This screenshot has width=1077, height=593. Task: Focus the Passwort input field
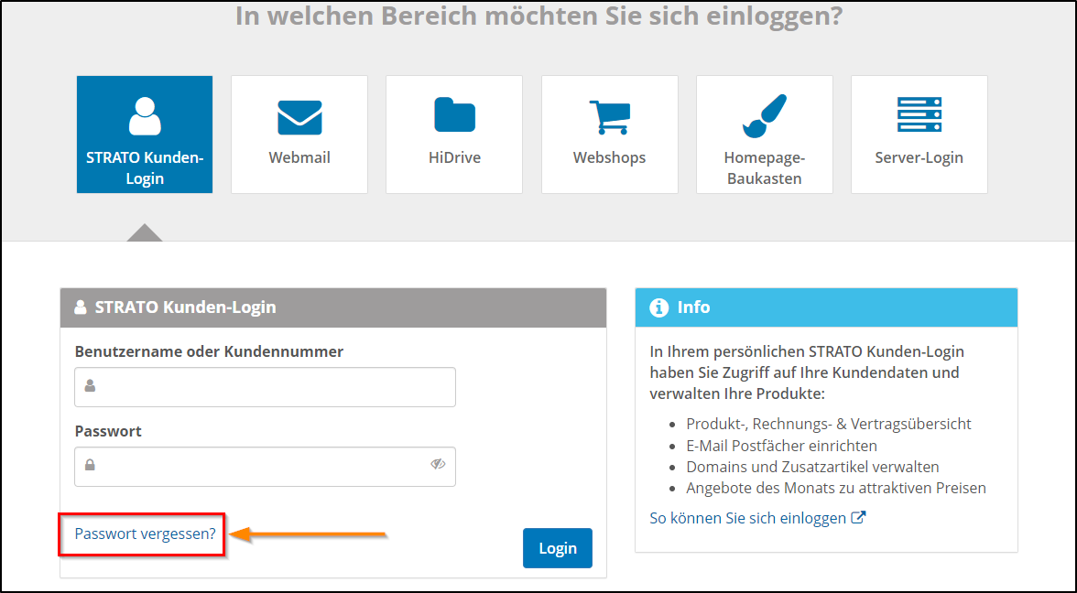click(266, 467)
